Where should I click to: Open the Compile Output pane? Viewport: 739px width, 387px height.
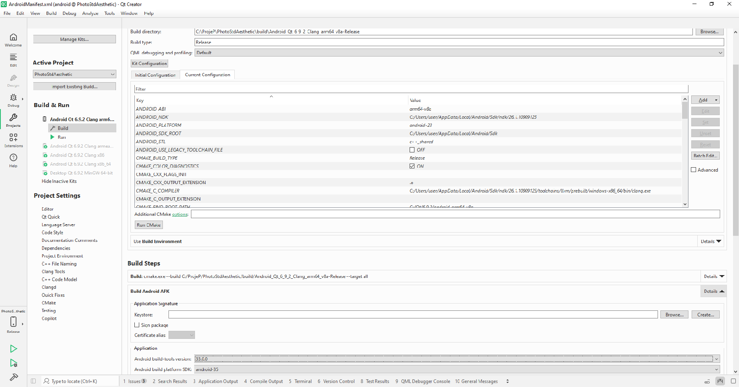(264, 381)
